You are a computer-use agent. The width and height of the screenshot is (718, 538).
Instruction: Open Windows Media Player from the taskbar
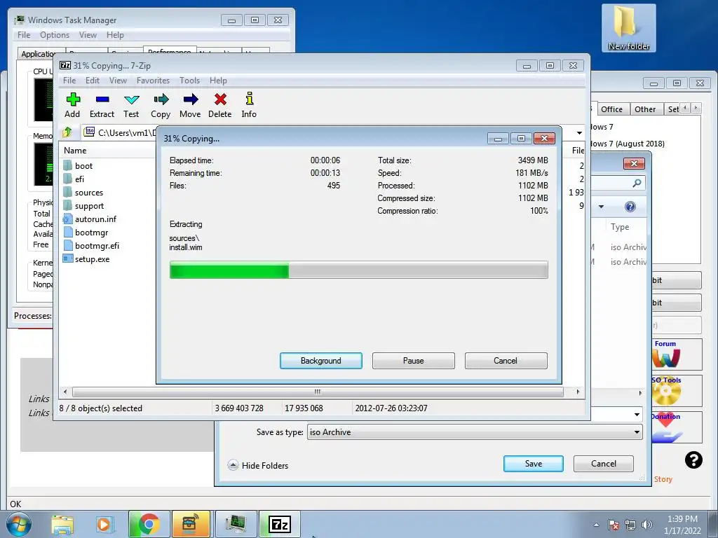coord(104,524)
